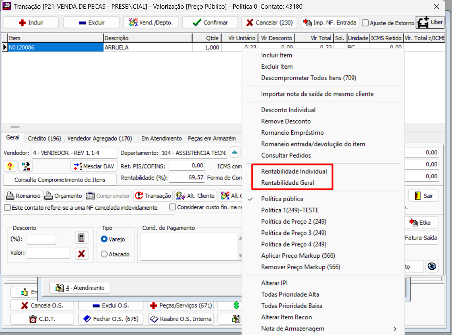Click the Vendedor input field
452x335 pixels.
pos(74,153)
